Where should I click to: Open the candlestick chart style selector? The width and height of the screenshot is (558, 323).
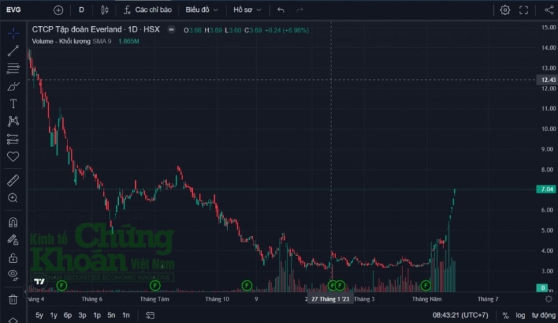(104, 10)
